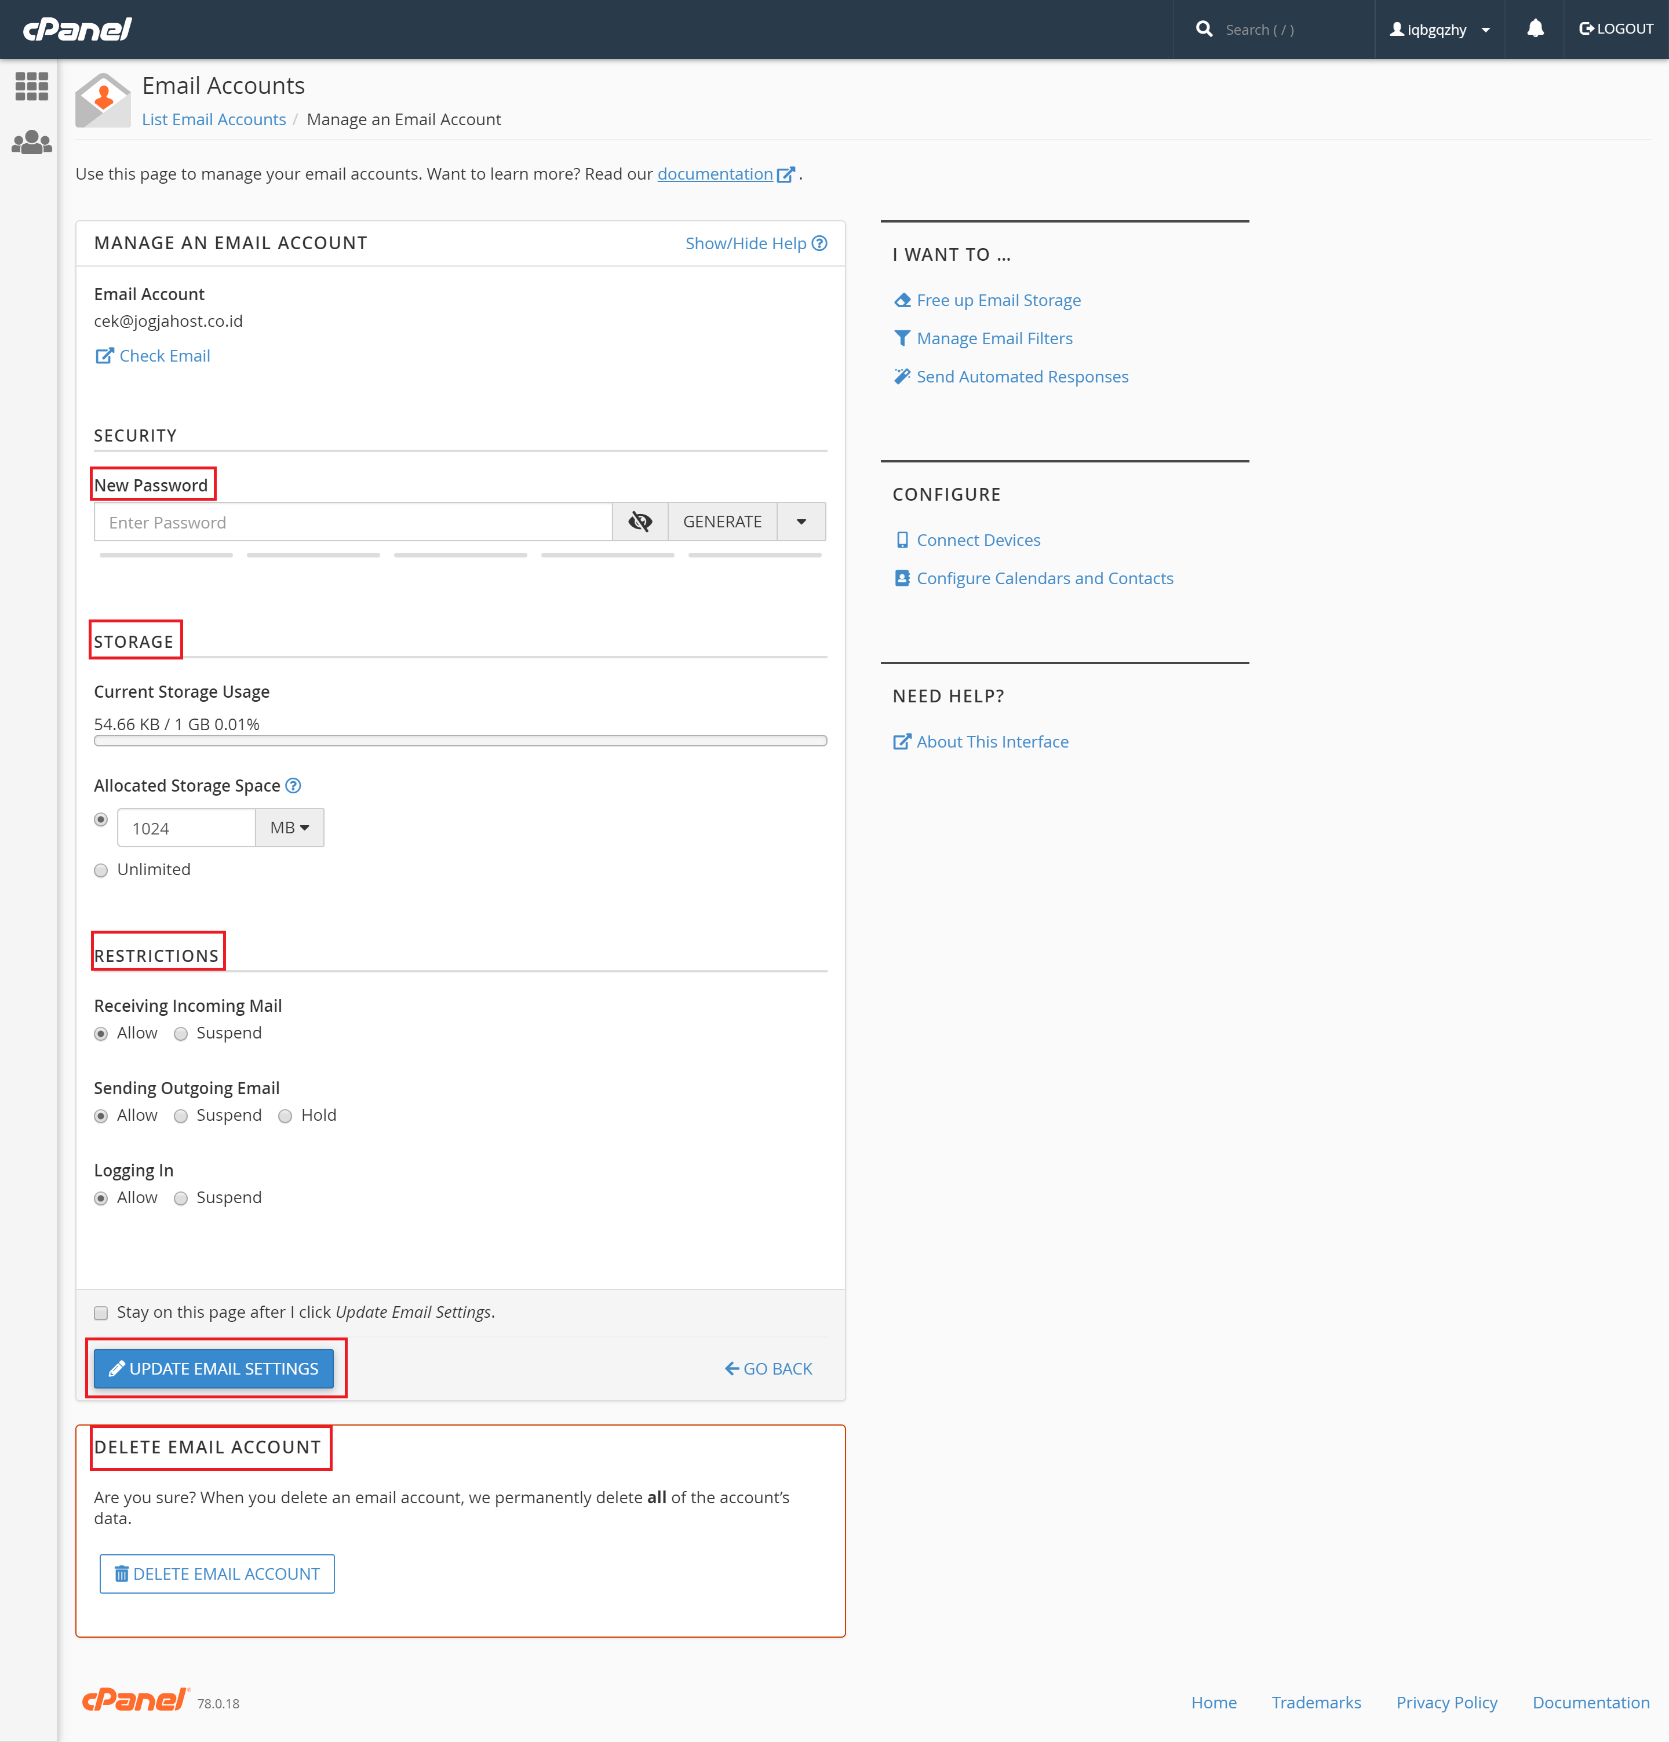Click the Enter Password input field
The height and width of the screenshot is (1742, 1669).
(353, 522)
